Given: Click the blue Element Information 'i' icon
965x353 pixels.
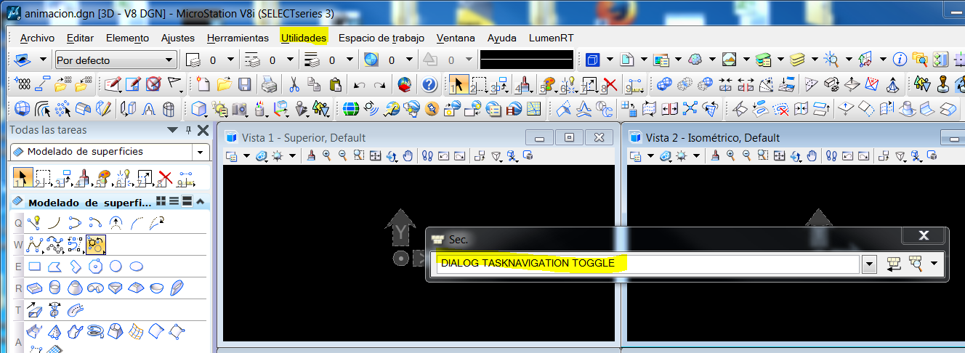Looking at the screenshot, I should (x=900, y=60).
